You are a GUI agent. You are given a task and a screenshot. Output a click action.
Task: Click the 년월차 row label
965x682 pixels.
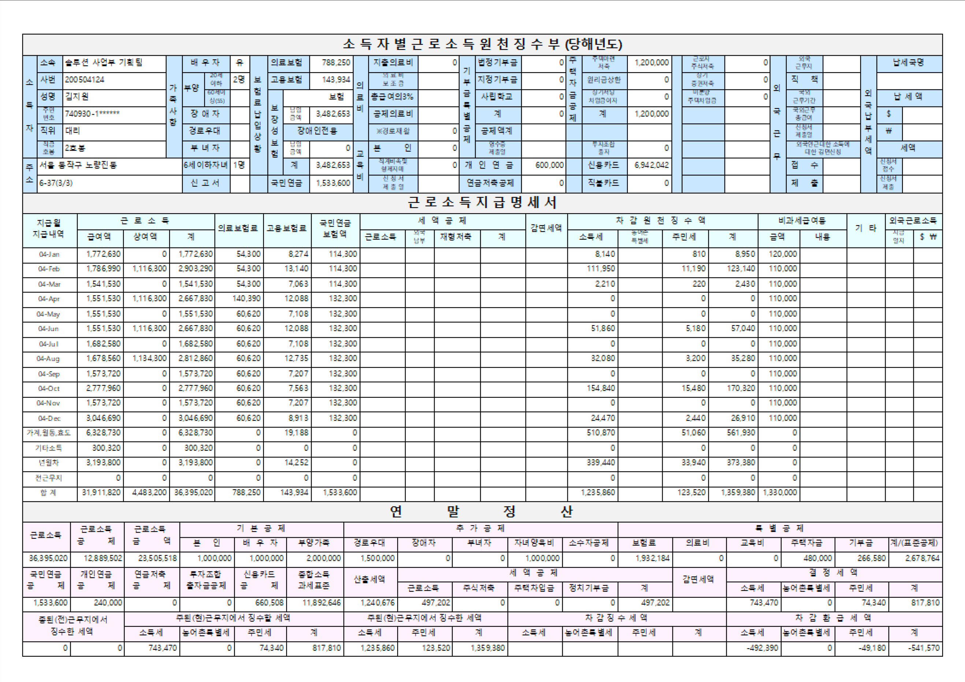coord(49,463)
